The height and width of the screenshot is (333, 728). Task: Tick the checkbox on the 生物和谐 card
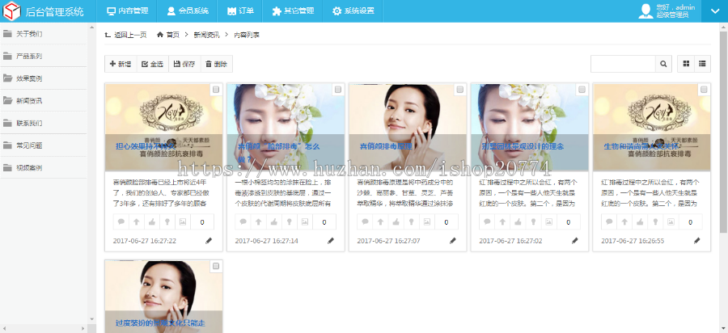(705, 90)
